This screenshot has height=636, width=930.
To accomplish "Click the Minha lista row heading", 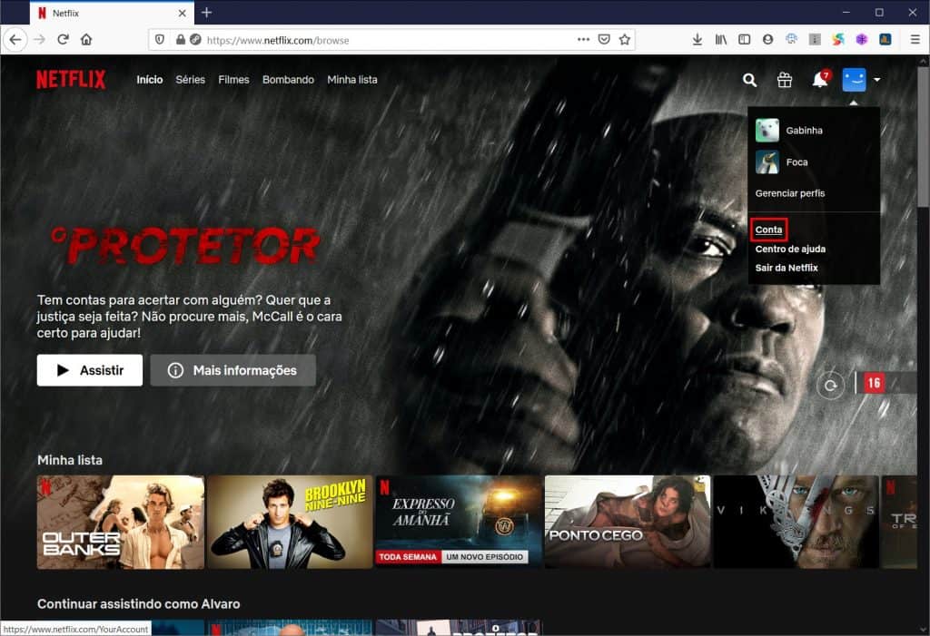I will pos(69,460).
